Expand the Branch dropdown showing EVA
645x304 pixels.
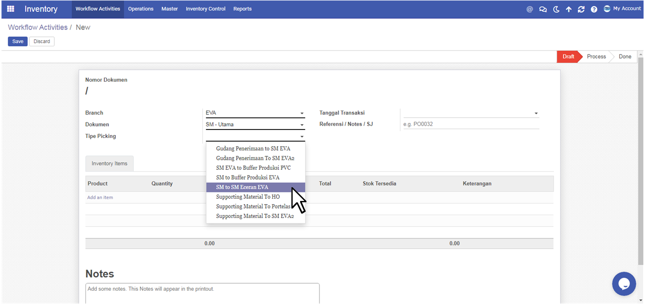[x=255, y=113]
